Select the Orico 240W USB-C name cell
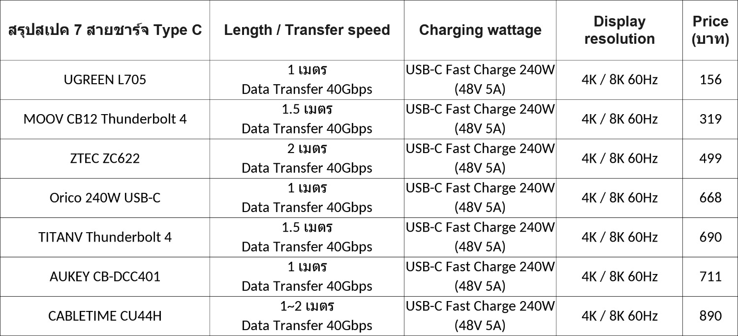The image size is (738, 336). (x=105, y=198)
